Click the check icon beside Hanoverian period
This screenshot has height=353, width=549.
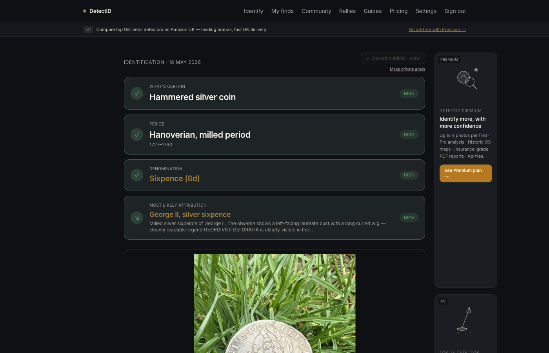pyautogui.click(x=137, y=135)
